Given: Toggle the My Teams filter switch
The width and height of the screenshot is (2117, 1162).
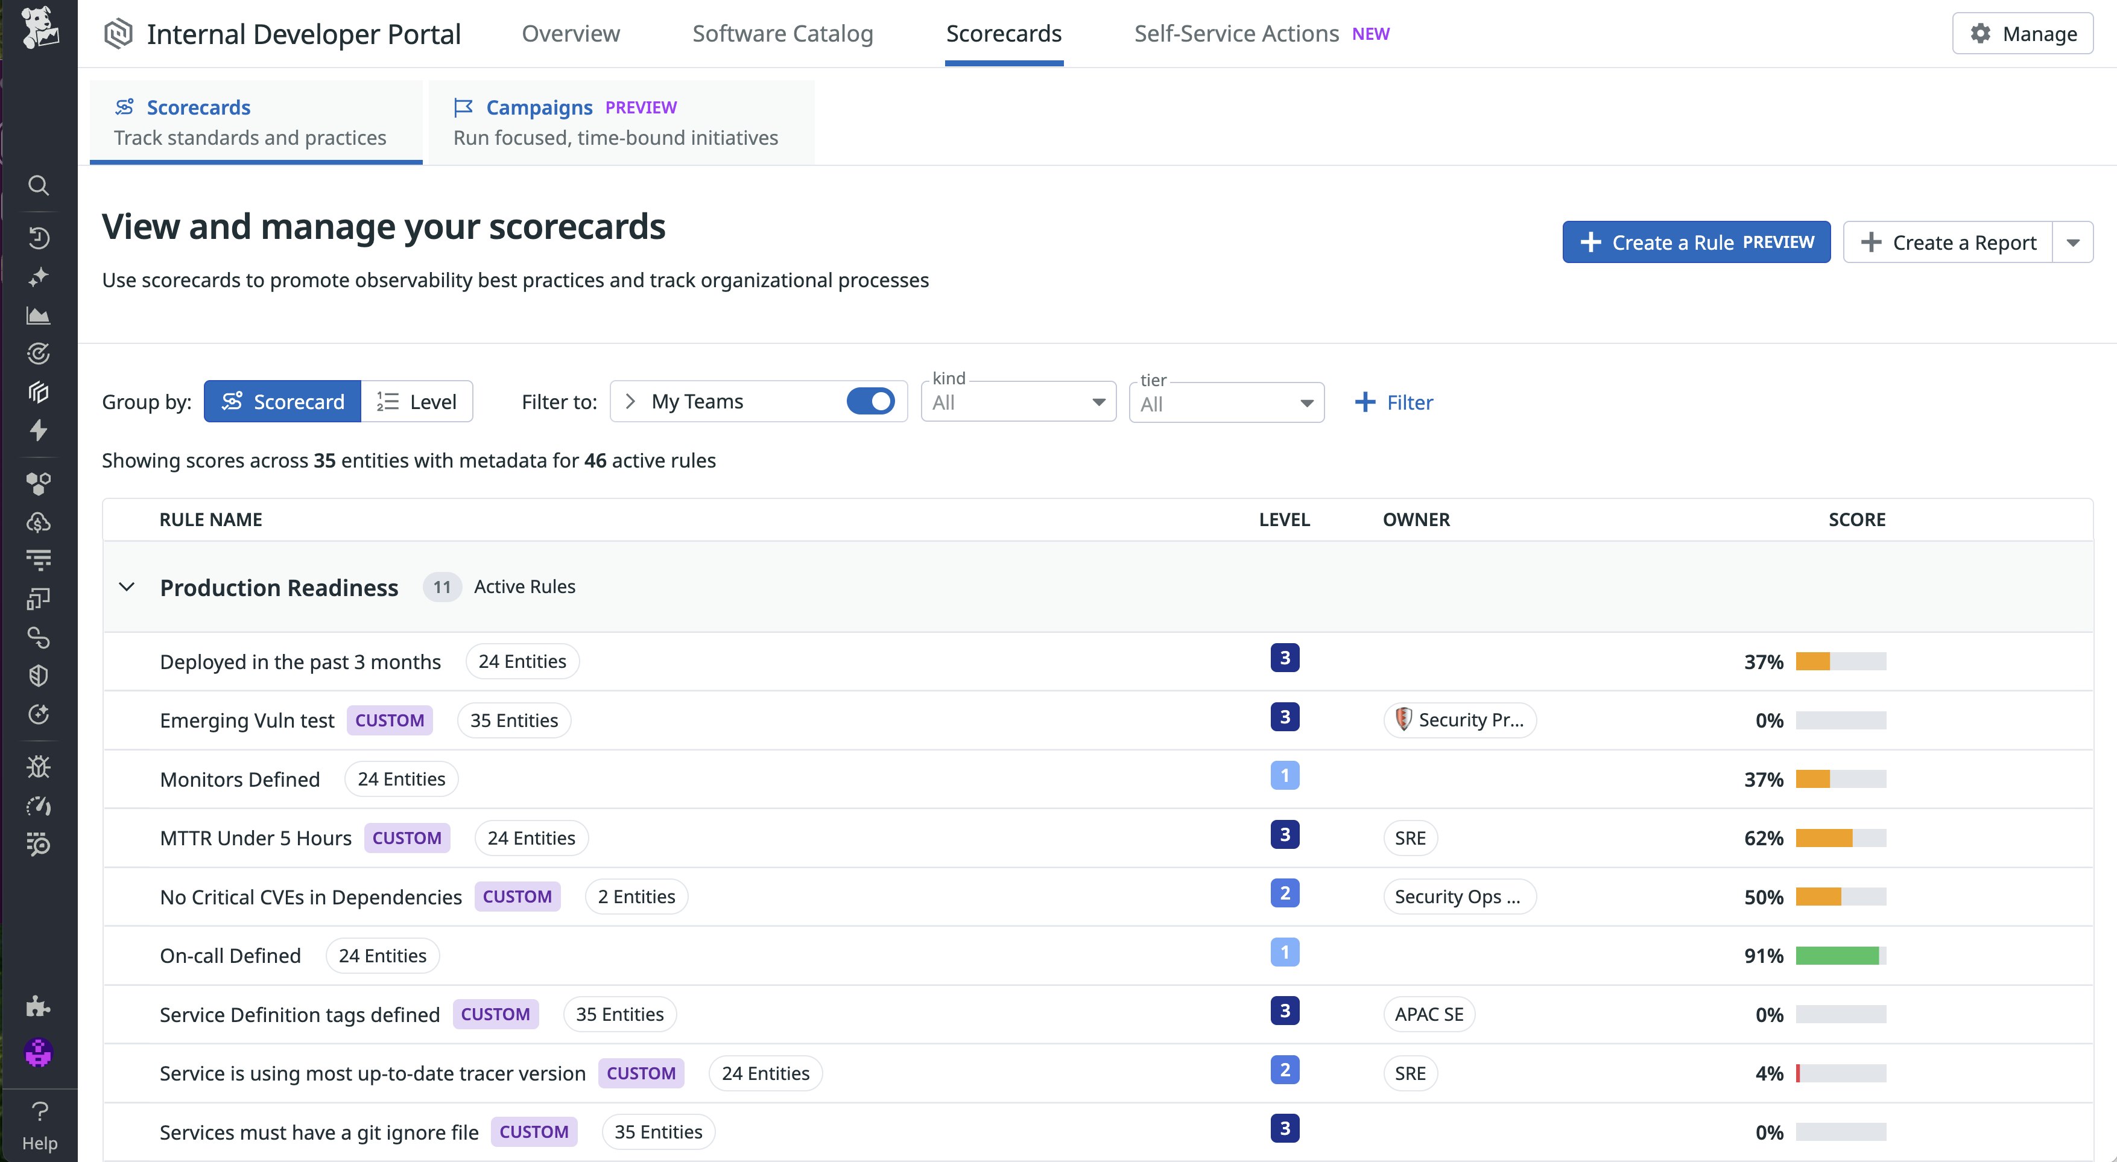Looking at the screenshot, I should pos(870,401).
